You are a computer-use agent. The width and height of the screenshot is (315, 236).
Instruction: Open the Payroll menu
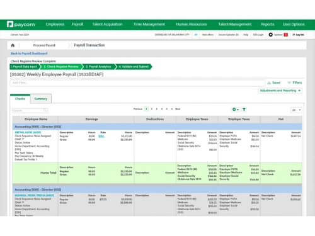77,25
